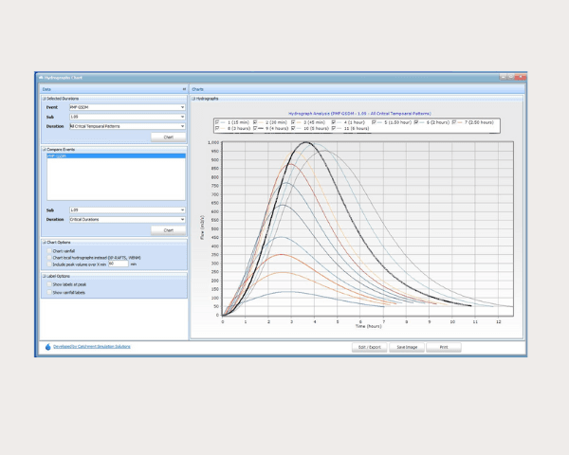Click the Flow (m3/s) axis label
The height and width of the screenshot is (455, 569).
[x=202, y=227]
